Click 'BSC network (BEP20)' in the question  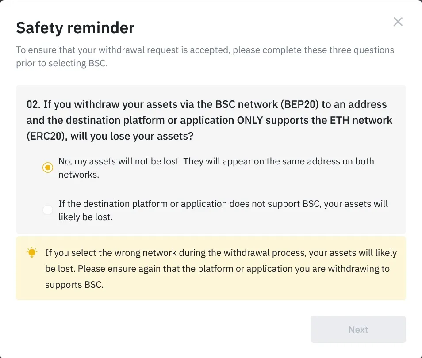[x=267, y=104]
